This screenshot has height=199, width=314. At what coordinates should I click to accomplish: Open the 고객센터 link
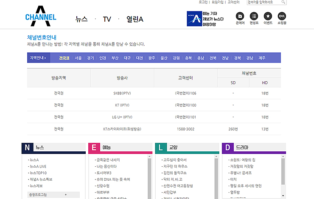(233, 2)
